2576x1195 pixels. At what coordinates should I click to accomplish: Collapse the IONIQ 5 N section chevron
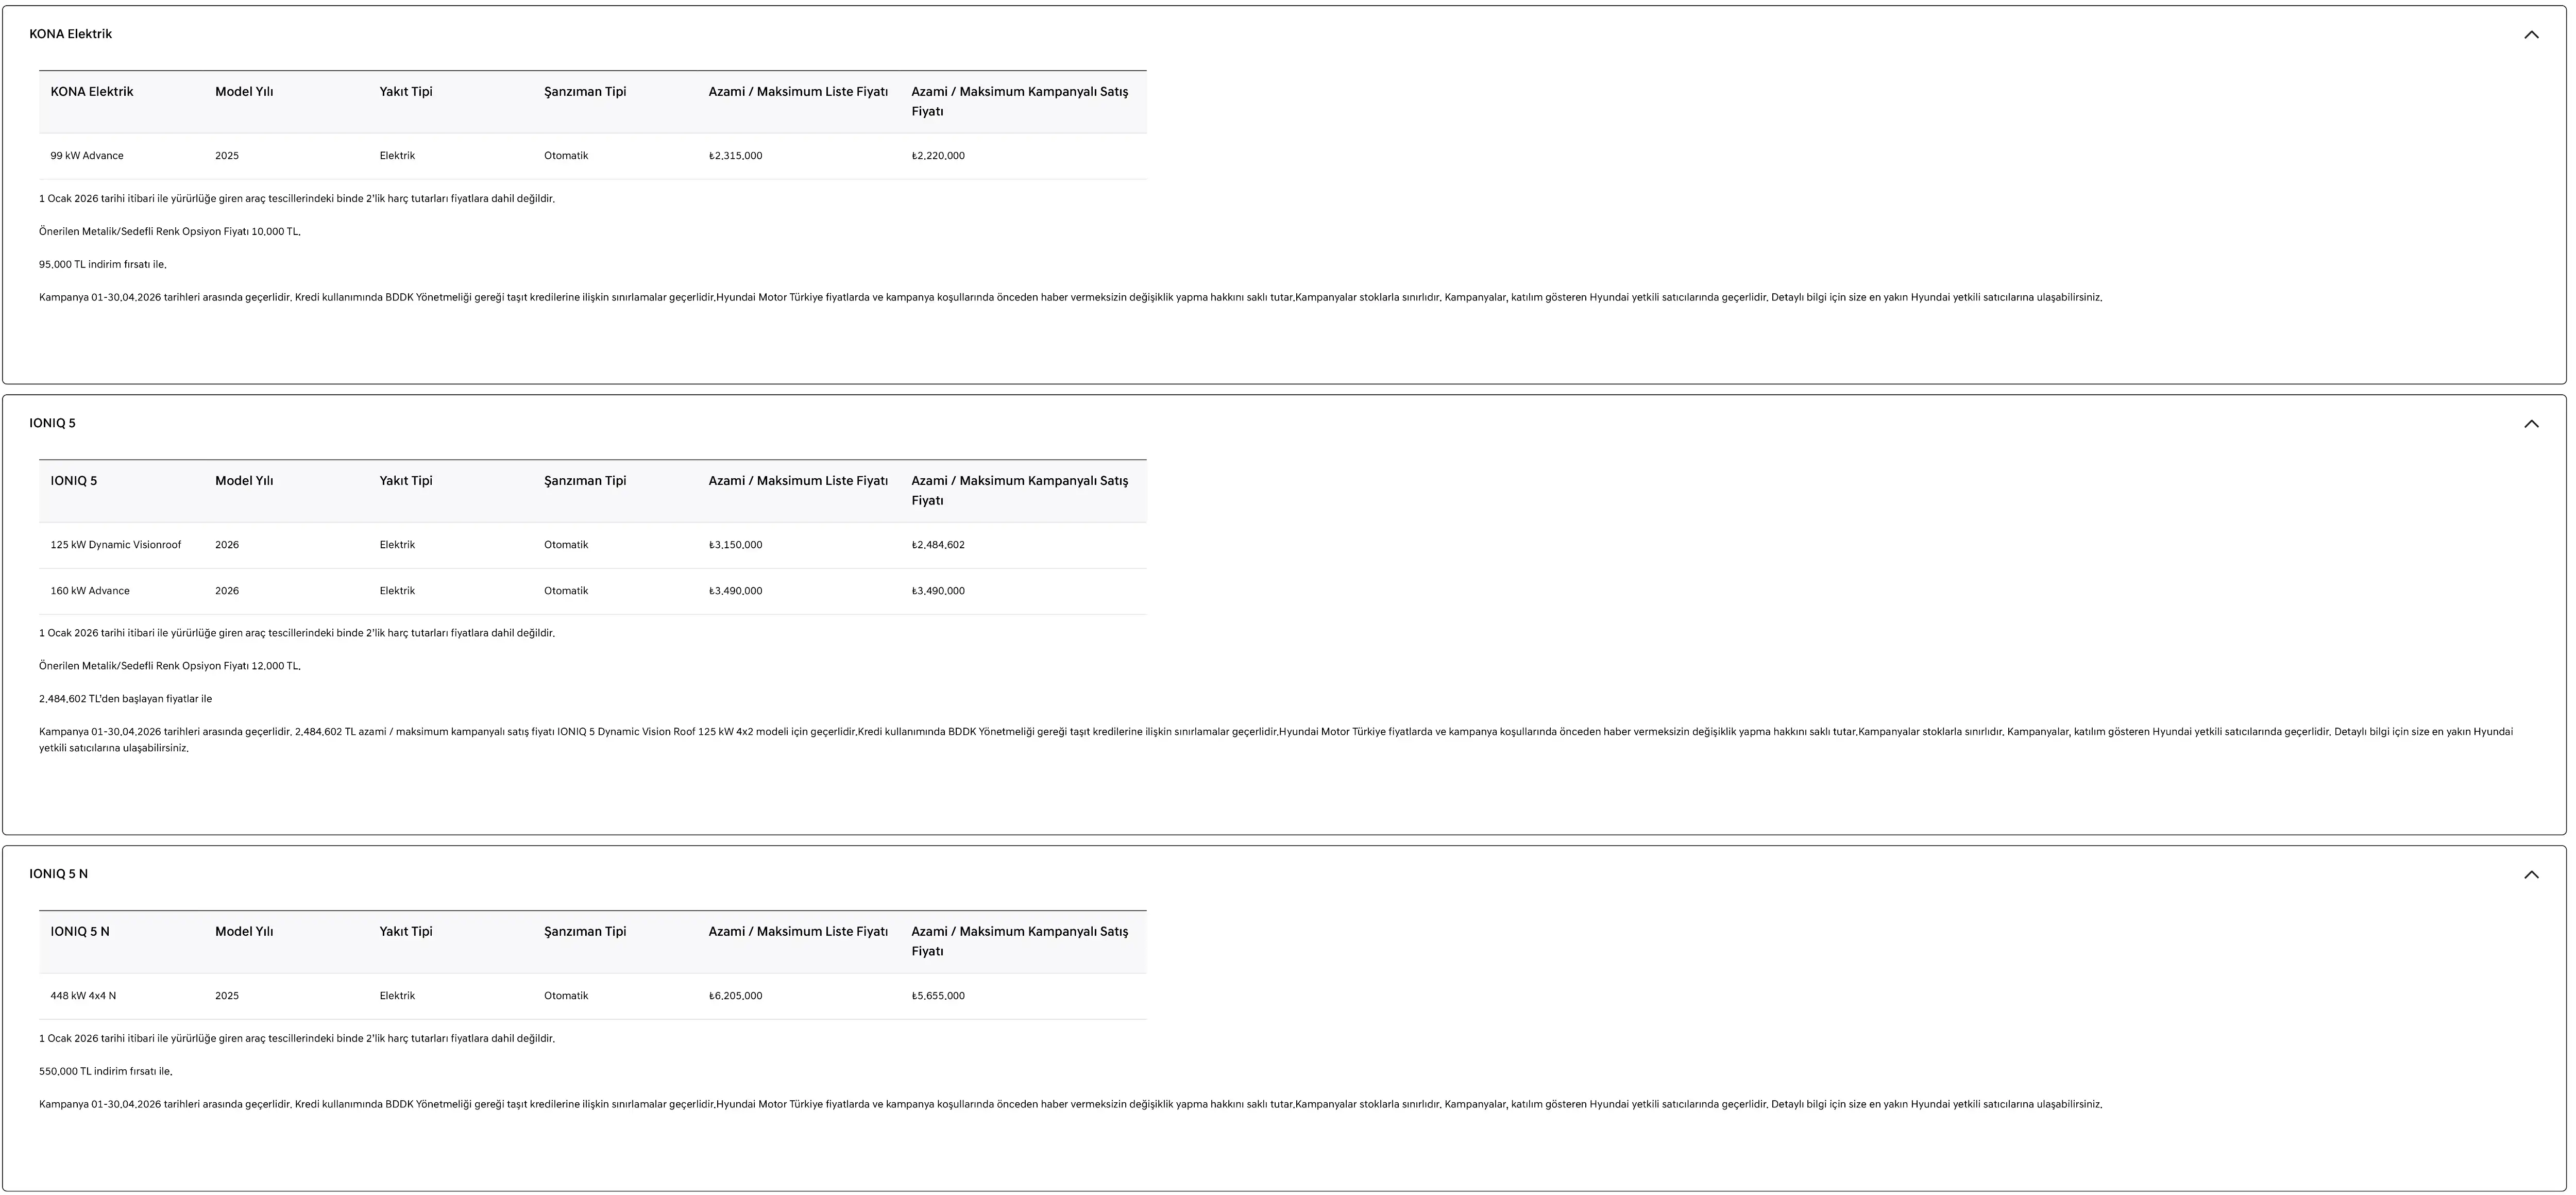2531,875
